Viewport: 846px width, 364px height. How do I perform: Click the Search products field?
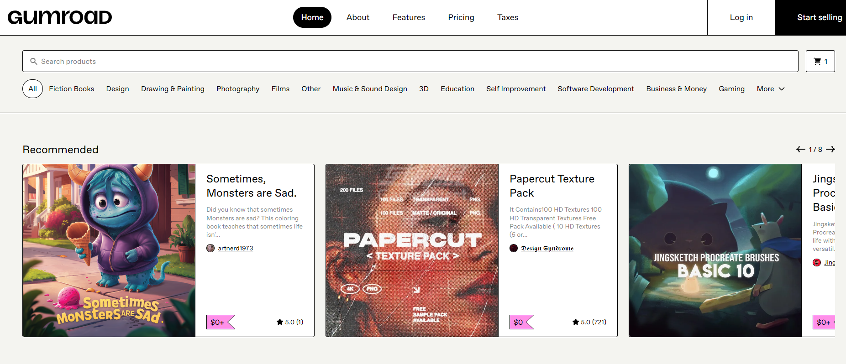click(x=410, y=61)
